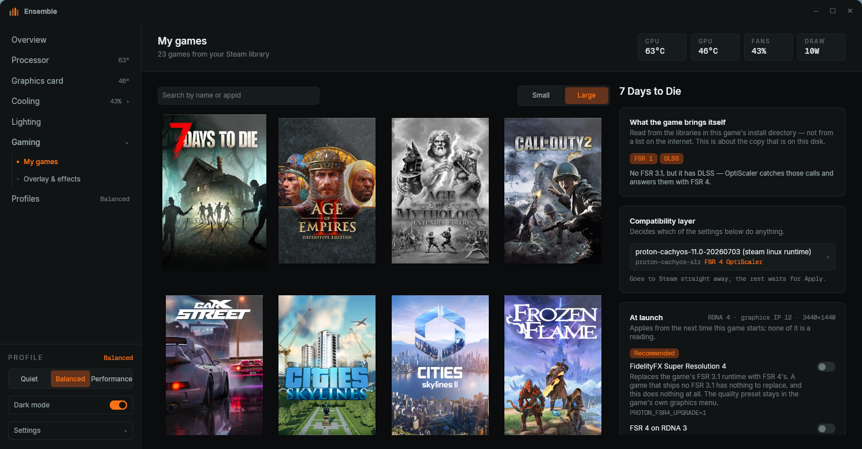
Task: Click the FSR 1 badge
Action: coord(644,158)
